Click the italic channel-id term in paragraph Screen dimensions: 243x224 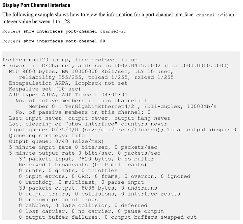click(x=209, y=15)
